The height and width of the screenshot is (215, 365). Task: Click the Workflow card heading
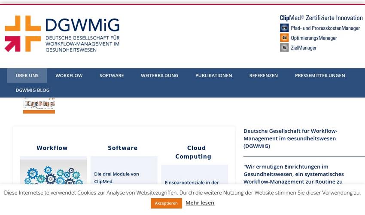coord(52,148)
